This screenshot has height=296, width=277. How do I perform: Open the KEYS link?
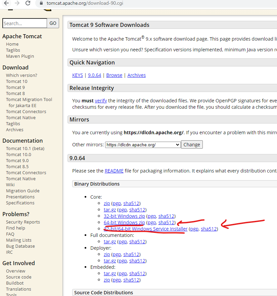[78, 75]
